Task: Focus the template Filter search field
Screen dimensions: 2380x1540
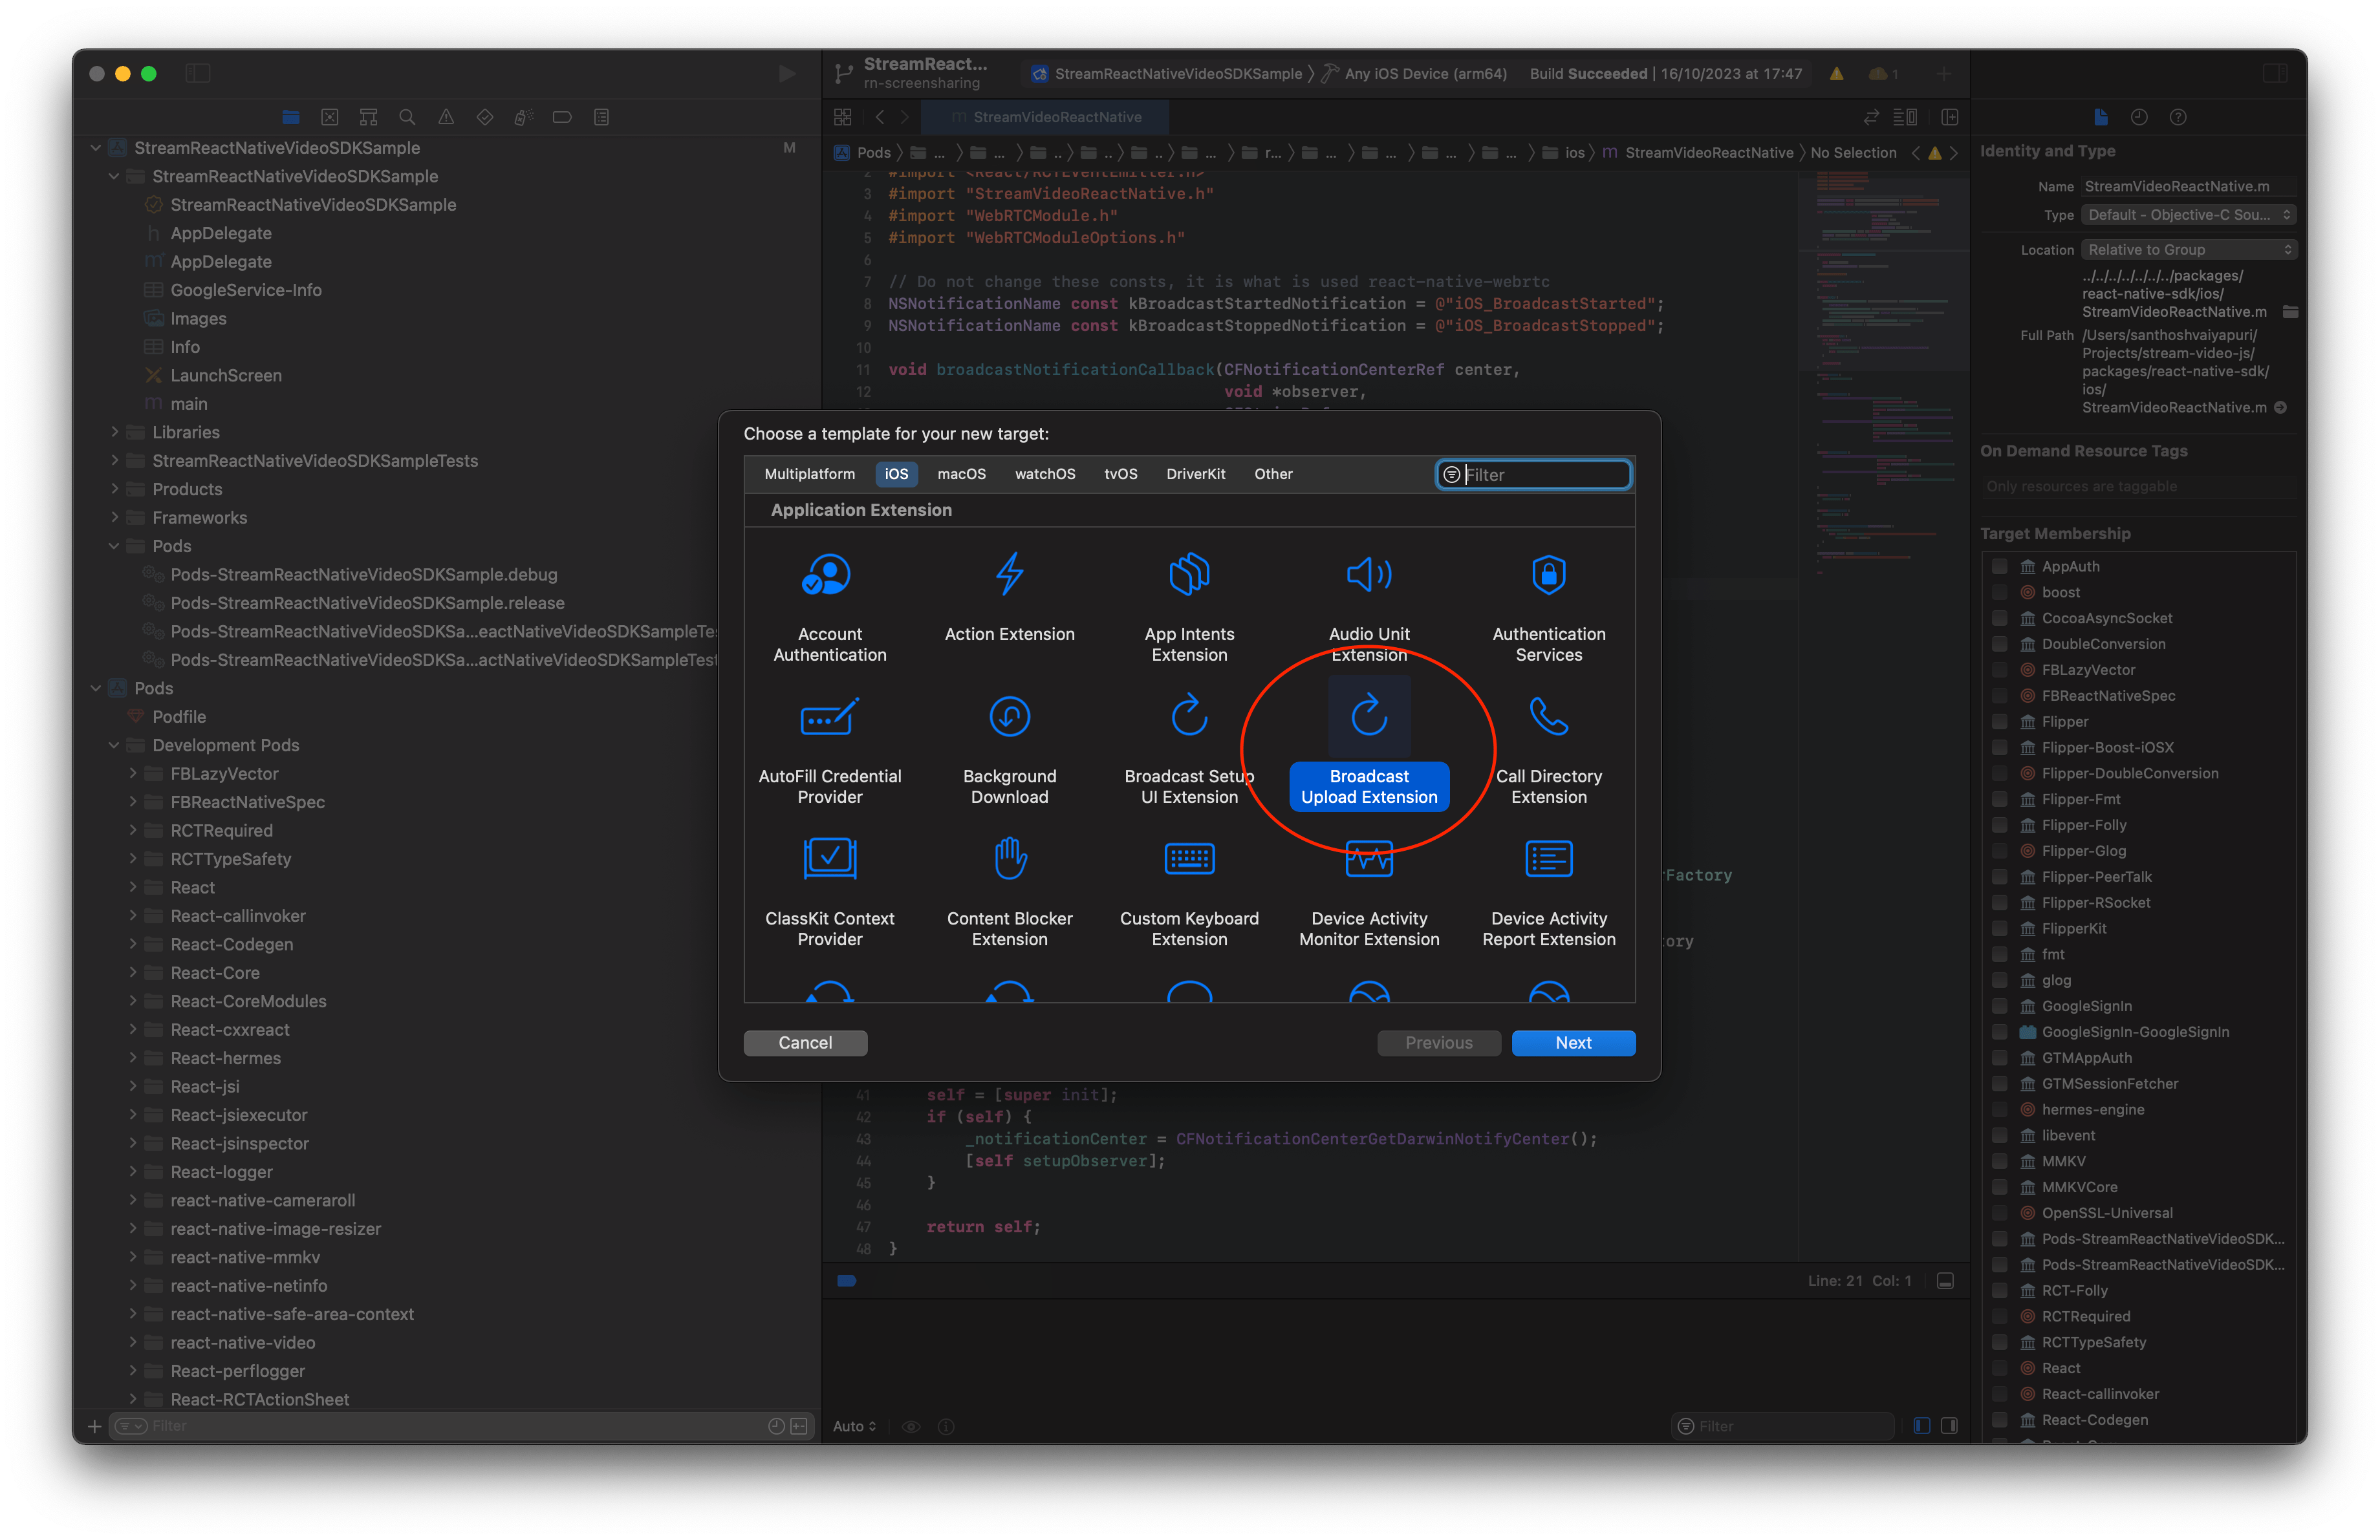Action: click(x=1534, y=476)
